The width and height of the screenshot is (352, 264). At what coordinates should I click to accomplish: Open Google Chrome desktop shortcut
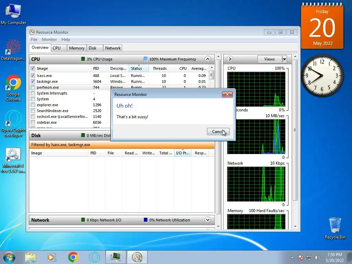click(13, 88)
